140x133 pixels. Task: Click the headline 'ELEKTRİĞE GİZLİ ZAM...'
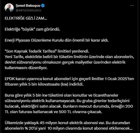26,18
